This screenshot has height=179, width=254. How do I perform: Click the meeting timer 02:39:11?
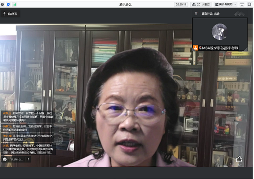tap(181, 4)
